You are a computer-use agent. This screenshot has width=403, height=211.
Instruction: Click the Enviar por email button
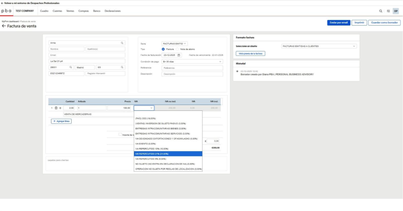[x=339, y=22]
